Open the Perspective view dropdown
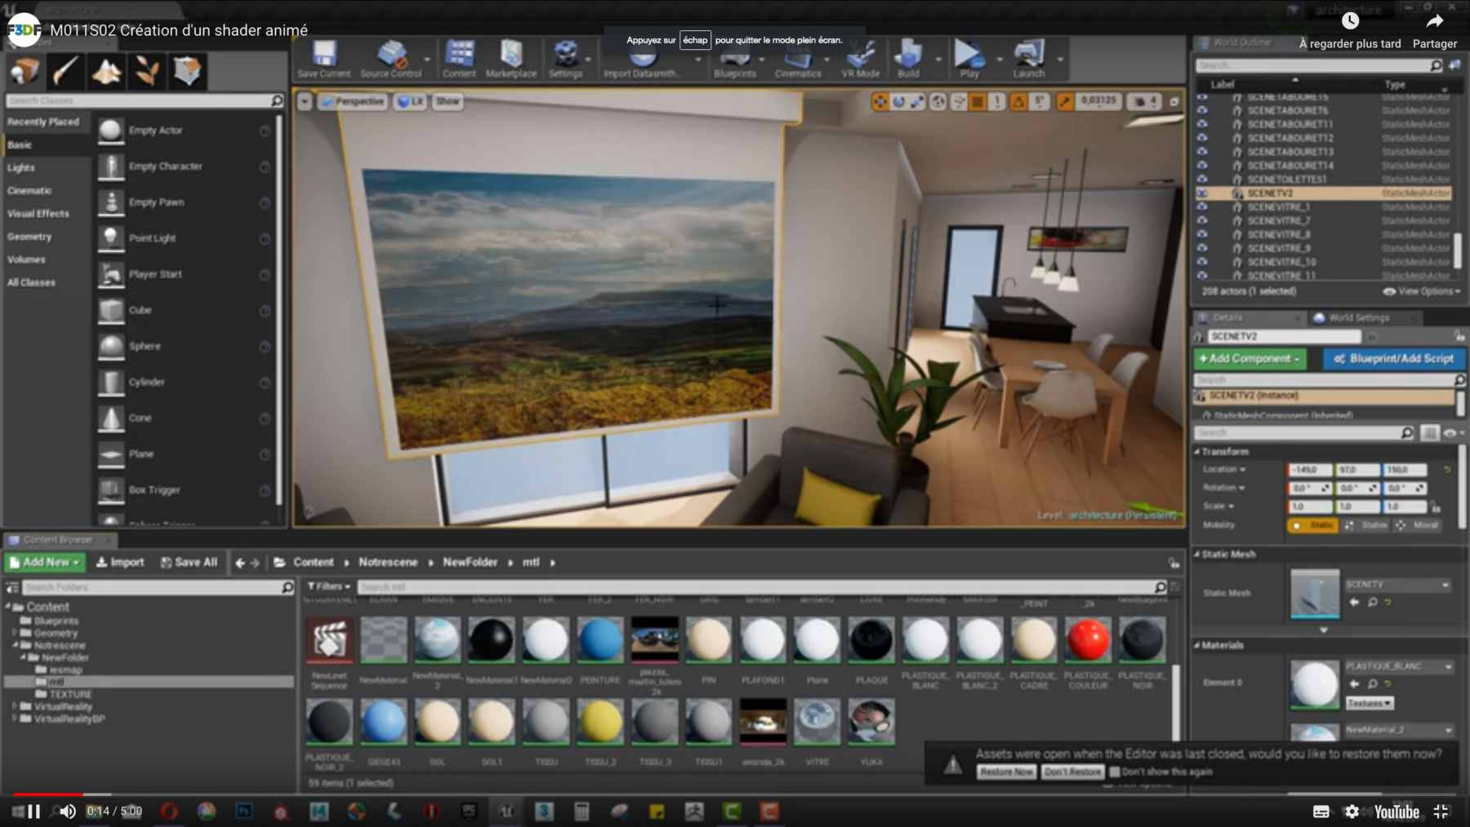 pos(353,101)
